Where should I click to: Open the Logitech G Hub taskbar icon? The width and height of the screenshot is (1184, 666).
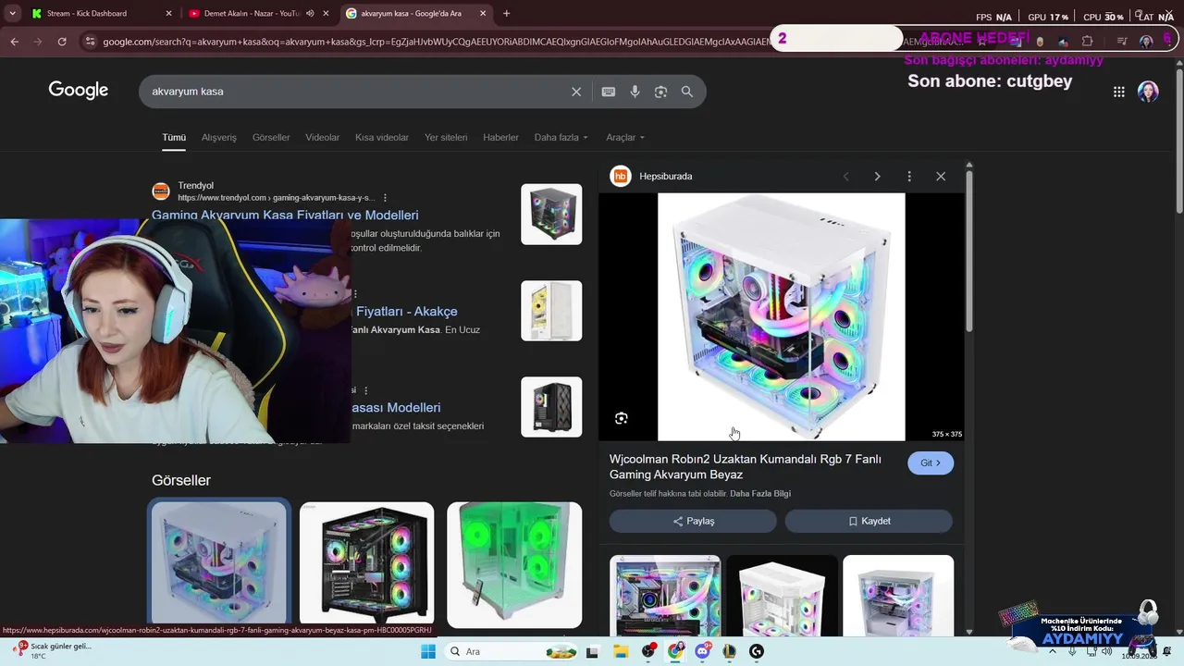click(757, 651)
